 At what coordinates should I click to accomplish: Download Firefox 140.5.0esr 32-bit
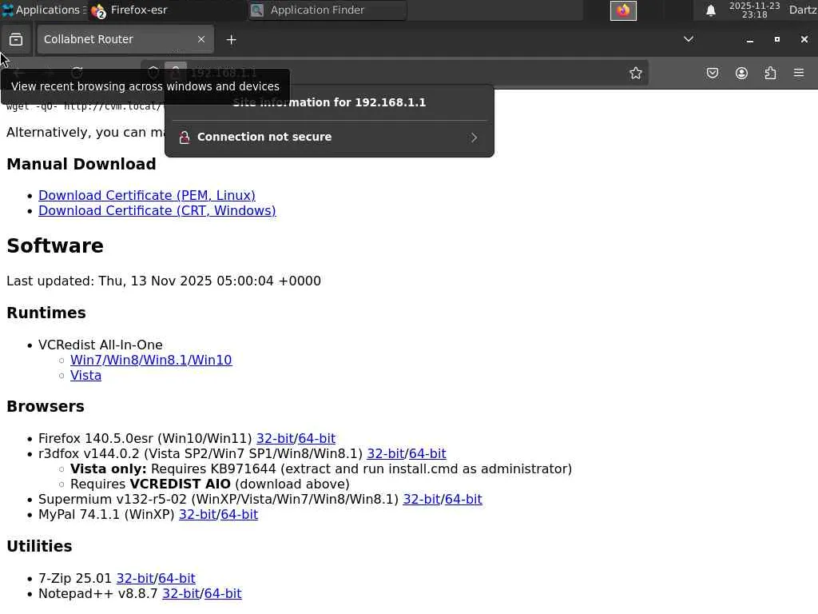click(275, 439)
